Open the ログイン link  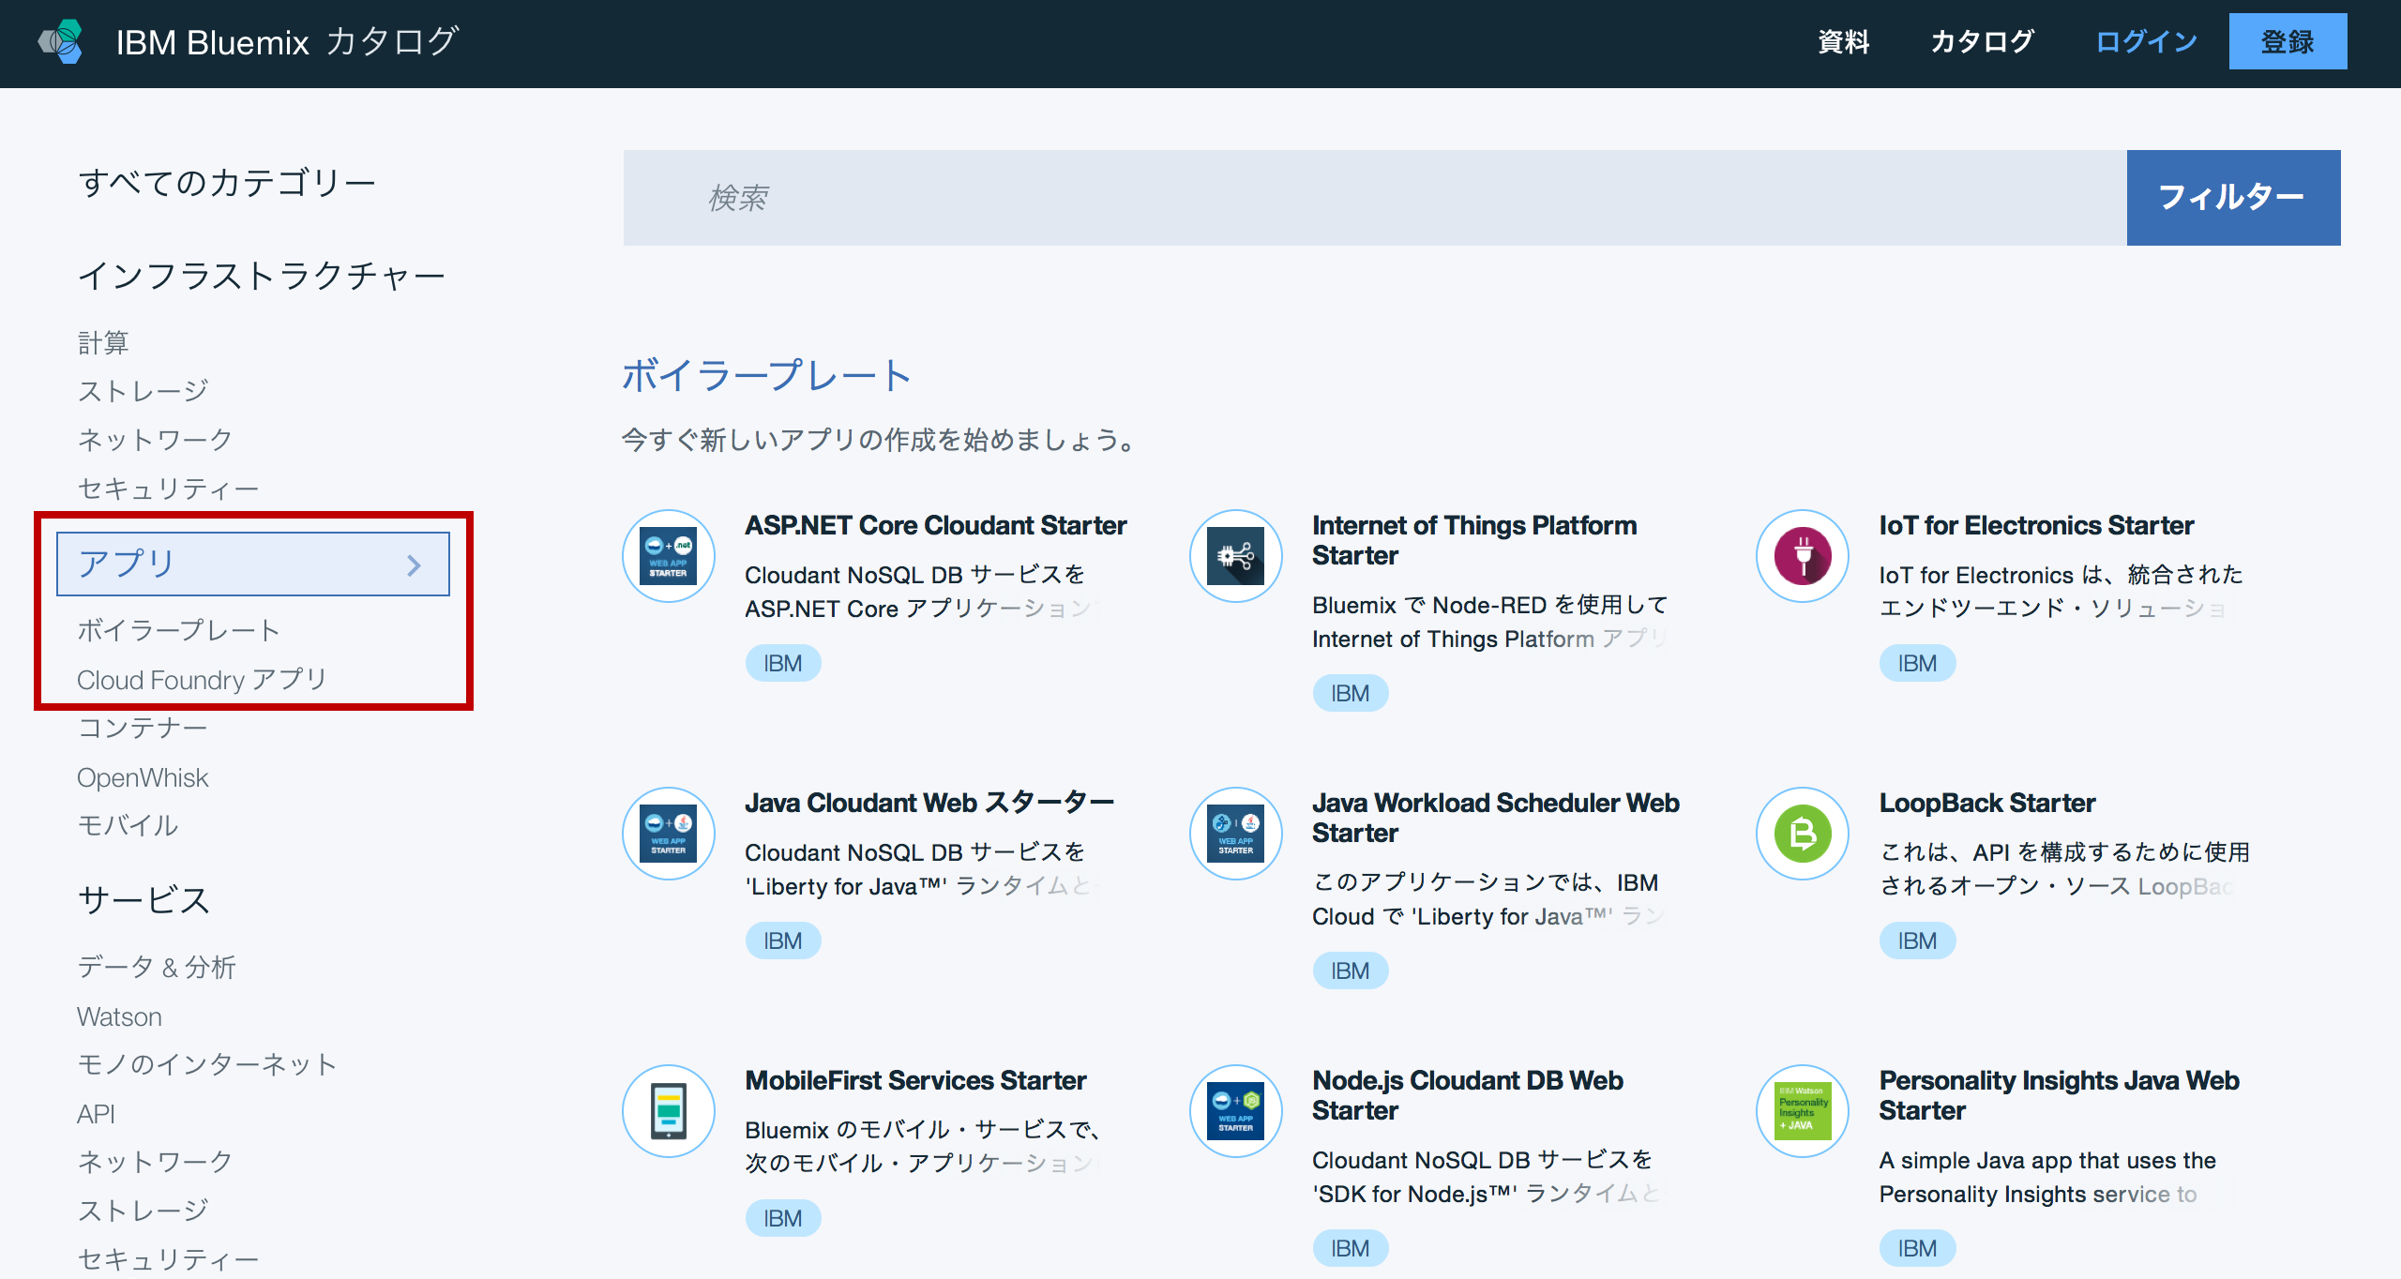(2146, 41)
